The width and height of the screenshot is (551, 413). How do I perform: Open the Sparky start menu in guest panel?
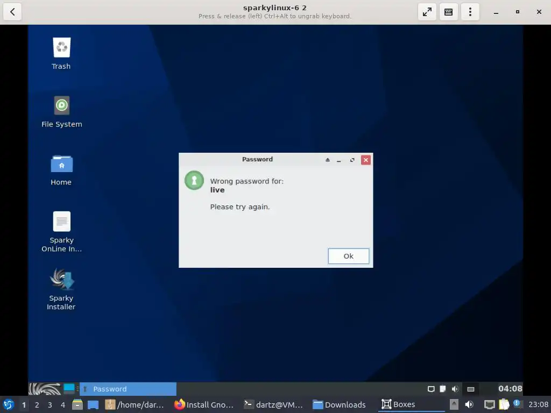(x=45, y=389)
